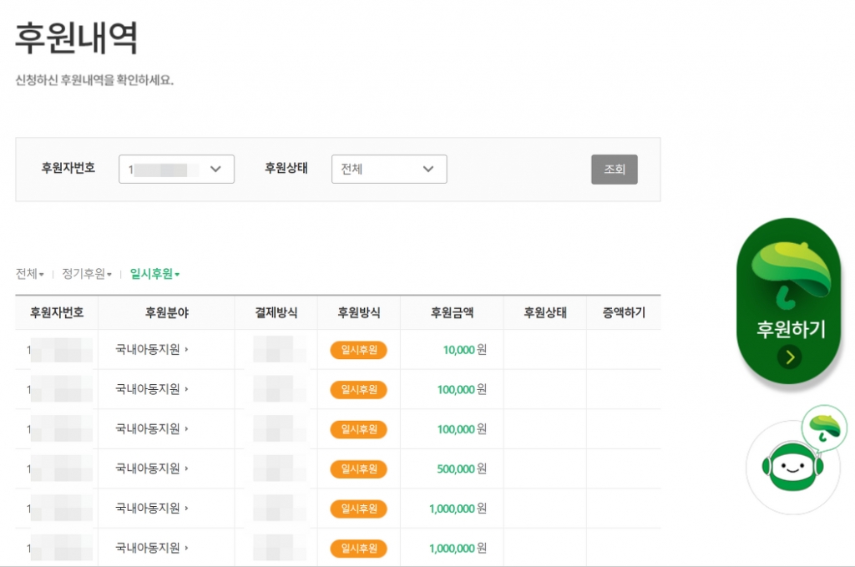Open 국내아동지원 link in the second row
Image resolution: width=855 pixels, height=567 pixels.
click(x=148, y=389)
